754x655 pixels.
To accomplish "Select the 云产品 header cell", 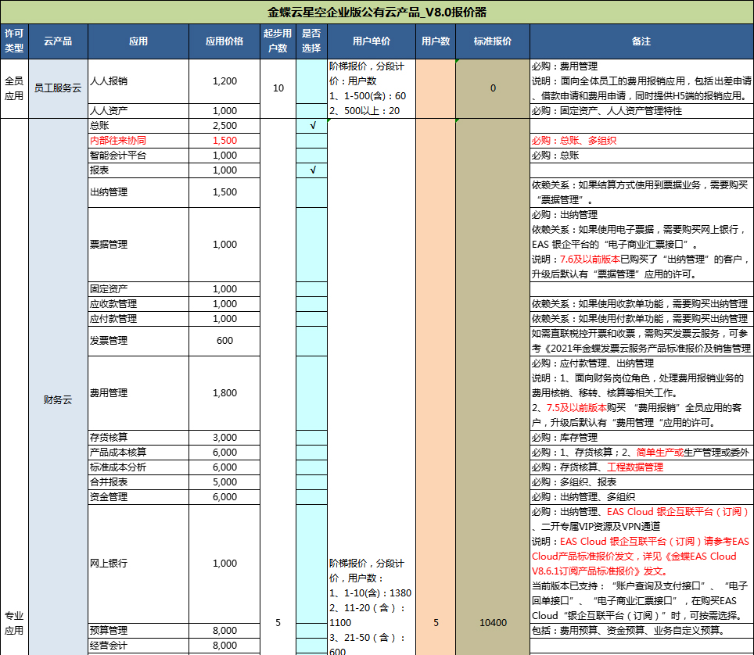I will click(58, 41).
